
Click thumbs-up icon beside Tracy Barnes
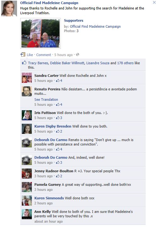click(24, 63)
